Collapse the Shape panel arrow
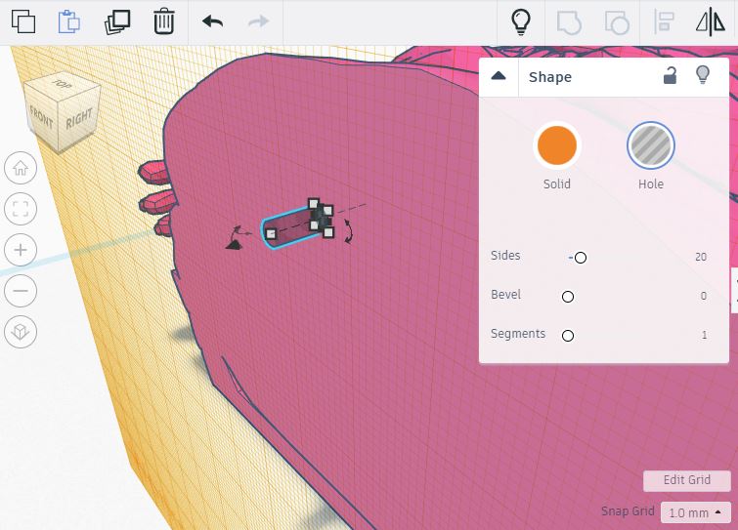 pos(499,76)
